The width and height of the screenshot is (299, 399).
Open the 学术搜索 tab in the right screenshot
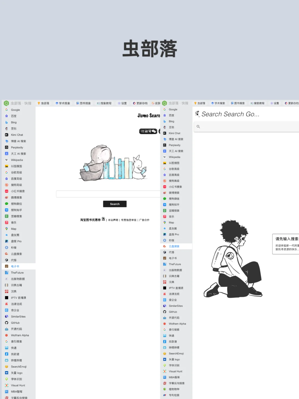click(x=218, y=103)
